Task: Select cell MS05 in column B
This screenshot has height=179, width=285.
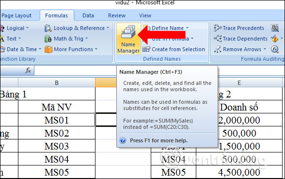Action: (57, 172)
